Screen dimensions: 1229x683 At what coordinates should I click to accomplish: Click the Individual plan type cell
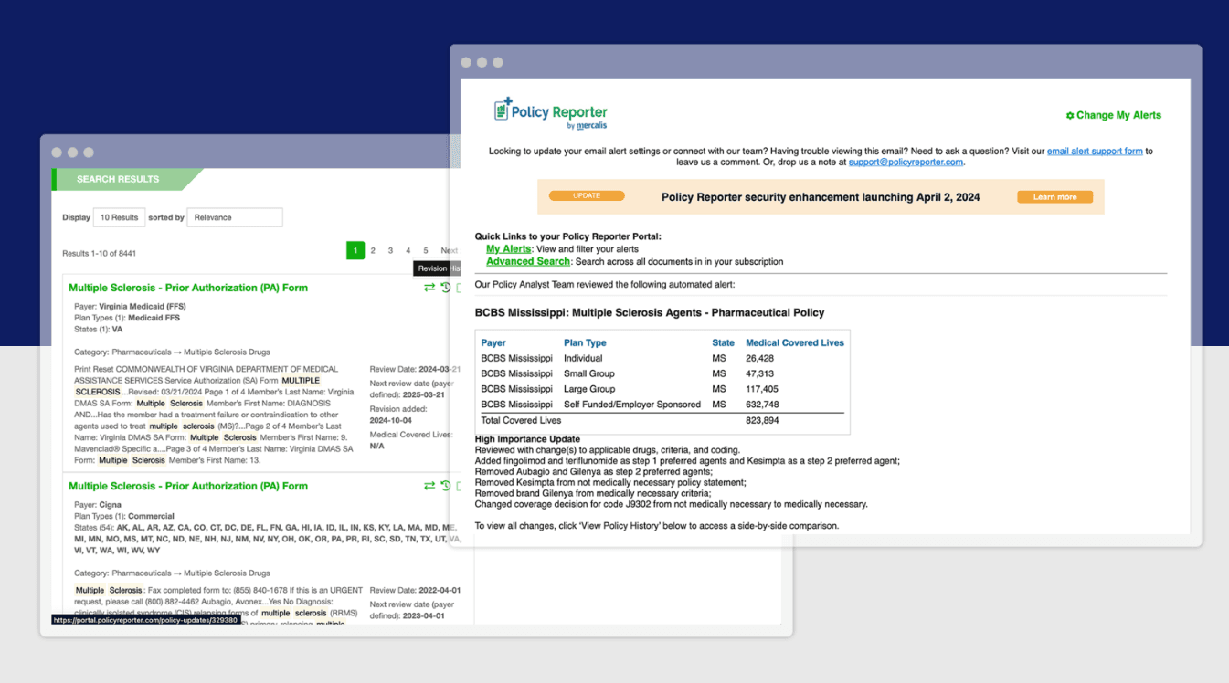click(583, 358)
